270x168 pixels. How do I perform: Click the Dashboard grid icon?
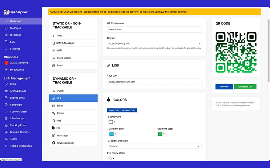6,21
